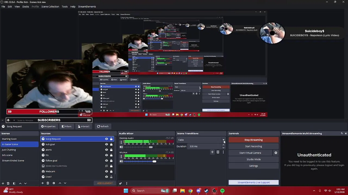Open File Explorer from the taskbar
Image resolution: width=348 pixels, height=195 pixels.
182,191
